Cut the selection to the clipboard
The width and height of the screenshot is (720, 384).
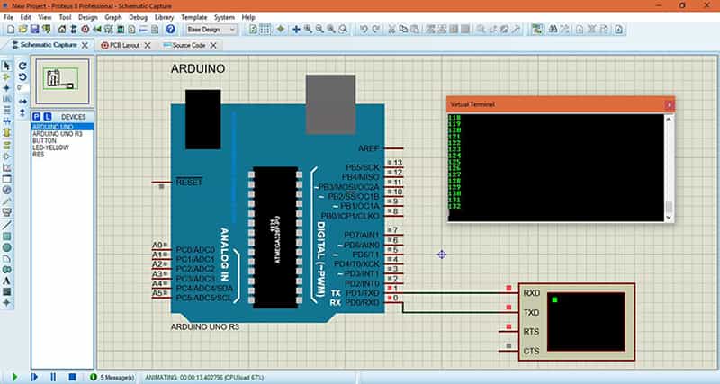[x=391, y=30]
